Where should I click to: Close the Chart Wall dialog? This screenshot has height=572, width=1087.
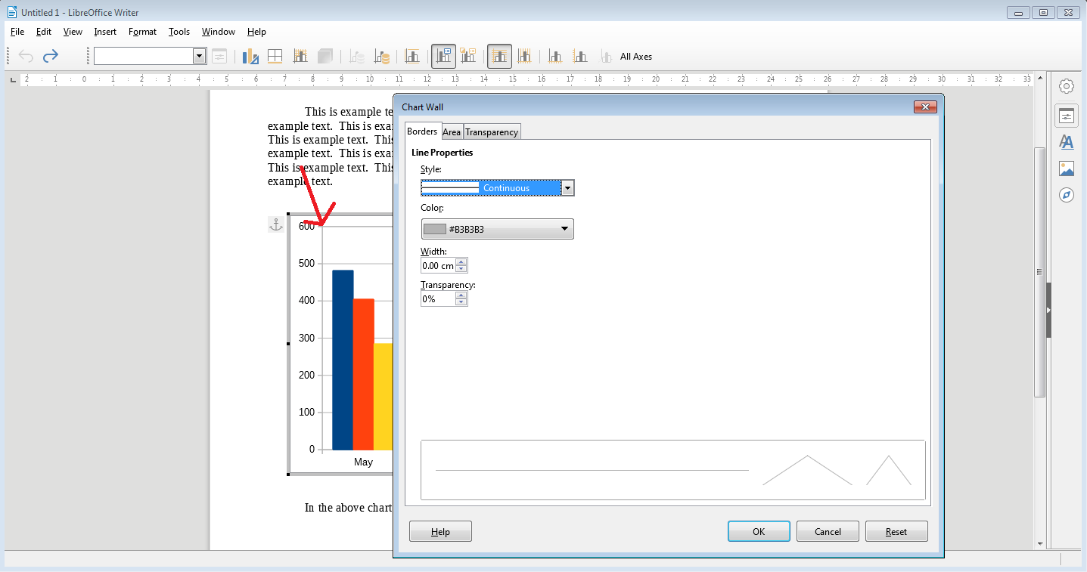point(925,107)
